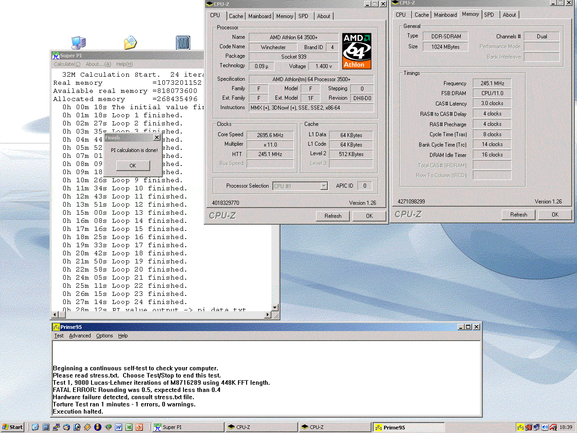Confirm OK in the Finish dialog
Viewport: 577px width, 433px height.
point(133,166)
